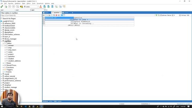Image resolution: width=192 pixels, height=108 pixels.
Task: Select the student_address table
Action: click(14, 61)
